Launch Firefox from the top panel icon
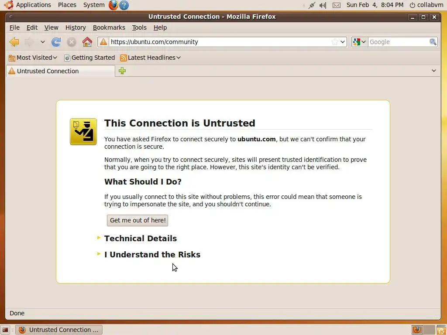 point(113,5)
